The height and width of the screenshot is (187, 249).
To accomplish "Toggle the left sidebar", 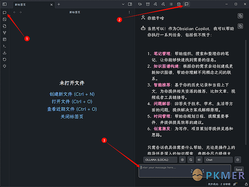I will tap(5, 4).
